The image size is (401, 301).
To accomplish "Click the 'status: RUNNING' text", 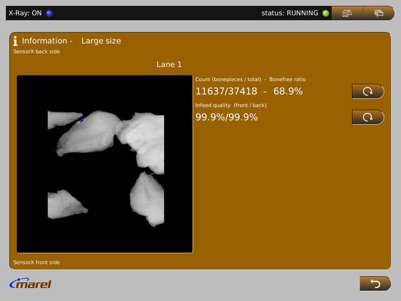I will click(x=290, y=13).
